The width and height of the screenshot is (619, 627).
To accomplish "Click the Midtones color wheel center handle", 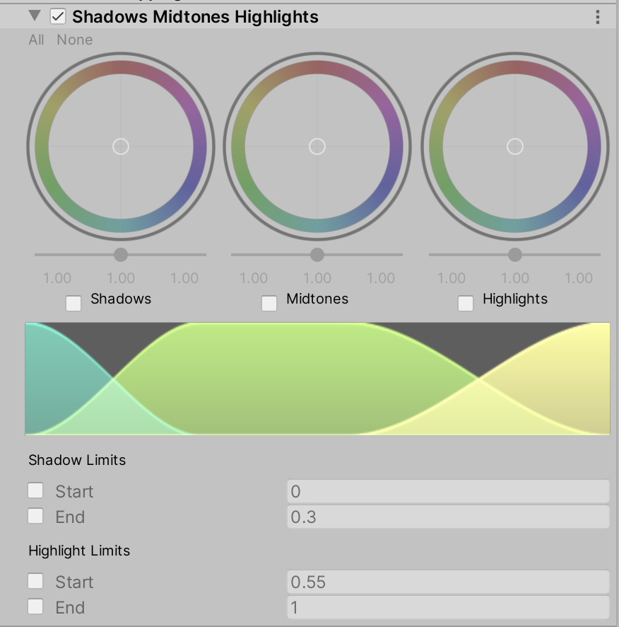I will click(317, 146).
